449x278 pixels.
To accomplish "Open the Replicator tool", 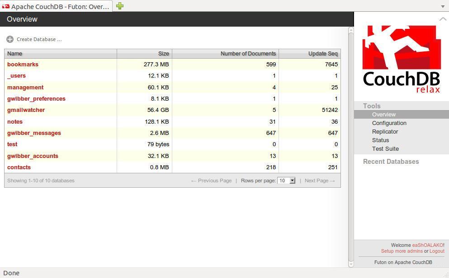I will 385,131.
